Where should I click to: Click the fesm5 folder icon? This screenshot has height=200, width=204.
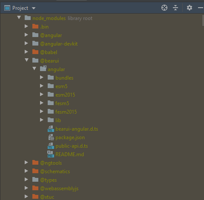coord(51,103)
